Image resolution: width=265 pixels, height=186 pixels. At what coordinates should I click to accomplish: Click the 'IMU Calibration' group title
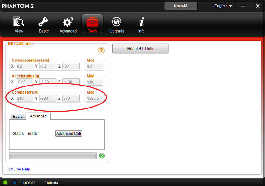coord(21,43)
